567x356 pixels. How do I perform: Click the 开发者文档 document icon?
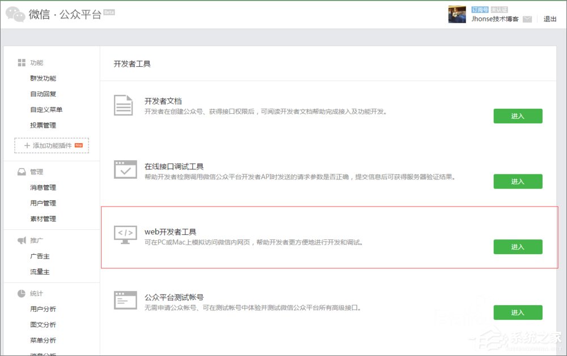[x=124, y=106]
